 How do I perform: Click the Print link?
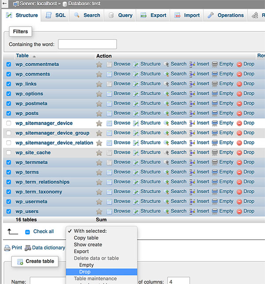coord(17,248)
